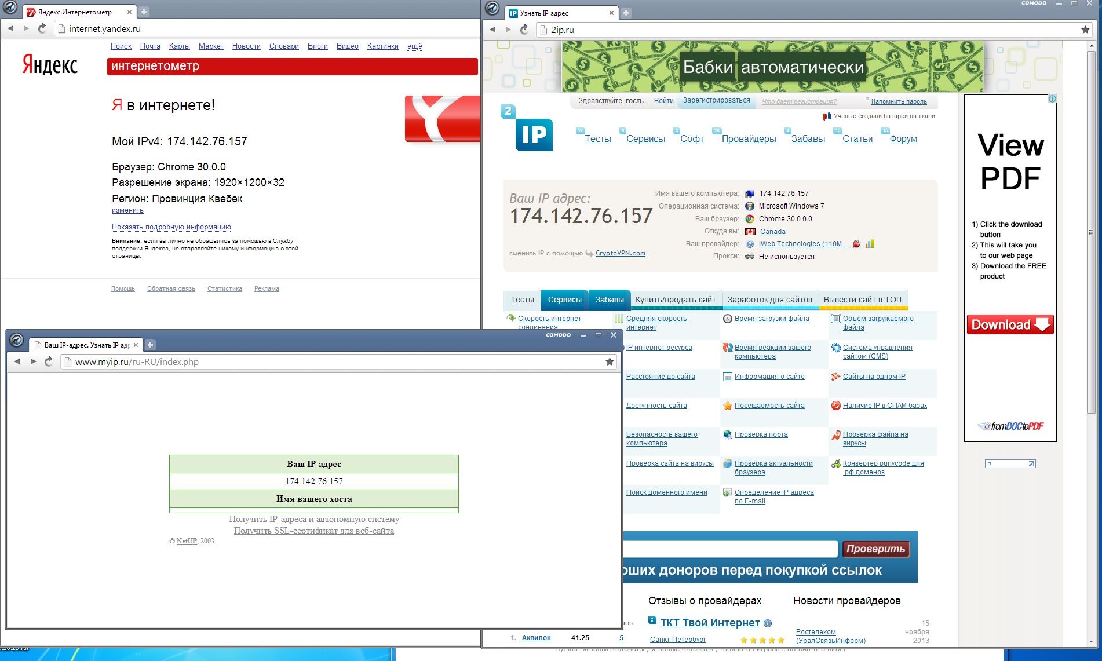Reload the myip.ru page
Viewport: 1102px width, 661px height.
pos(49,361)
